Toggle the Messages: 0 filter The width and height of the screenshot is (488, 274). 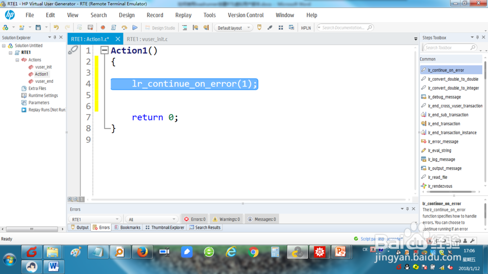(x=262, y=219)
